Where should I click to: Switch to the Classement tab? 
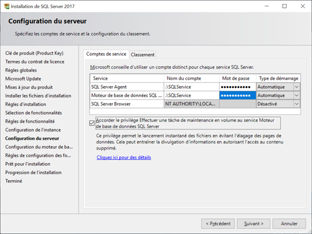tap(142, 55)
